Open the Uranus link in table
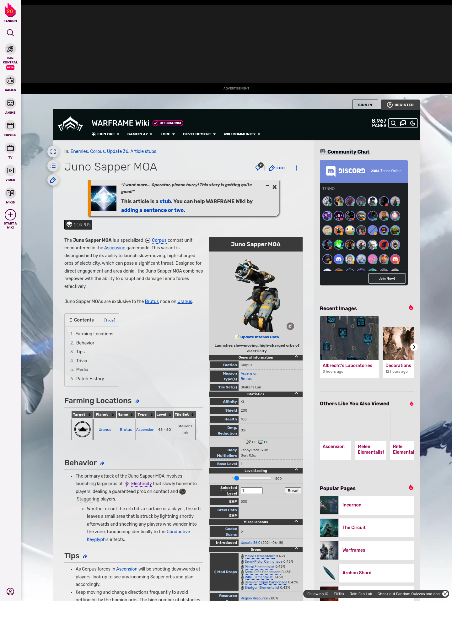 click(x=105, y=430)
